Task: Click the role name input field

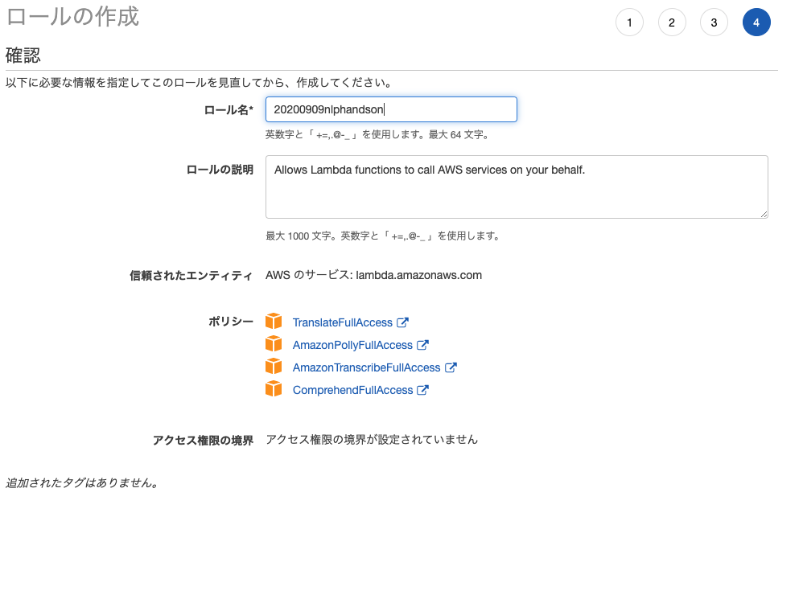Action: (391, 109)
